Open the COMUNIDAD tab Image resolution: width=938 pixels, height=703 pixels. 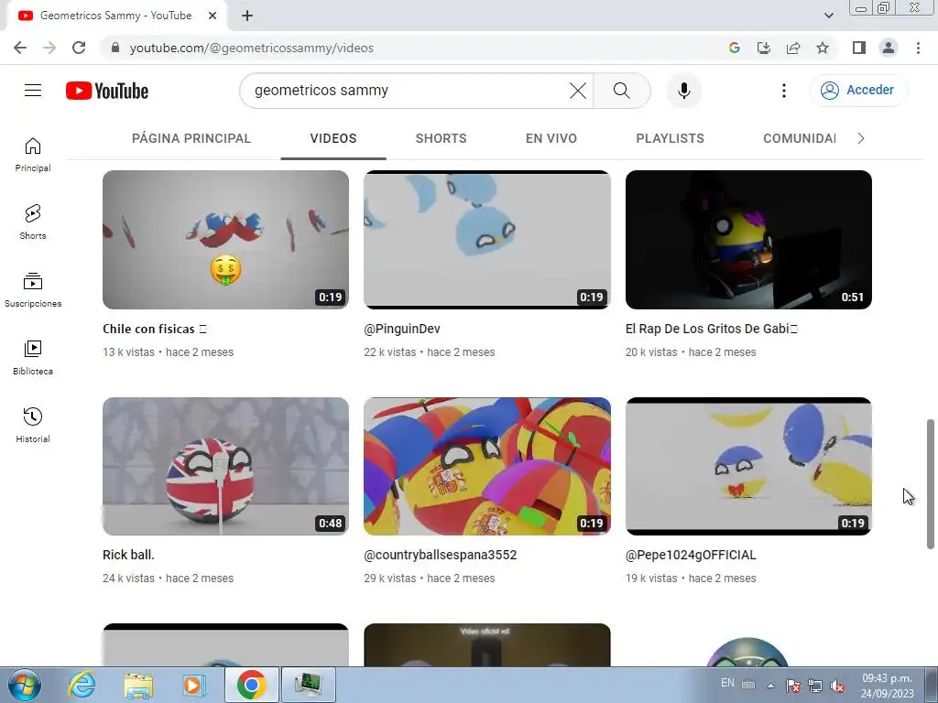(x=799, y=139)
